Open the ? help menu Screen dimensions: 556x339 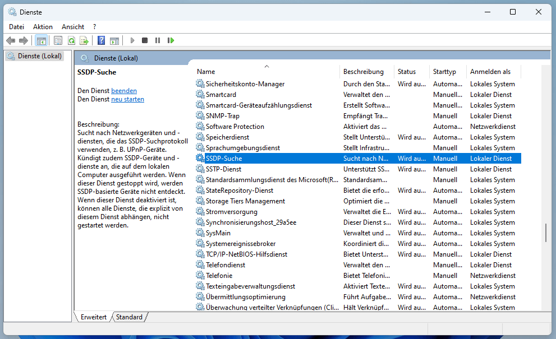pyautogui.click(x=94, y=27)
